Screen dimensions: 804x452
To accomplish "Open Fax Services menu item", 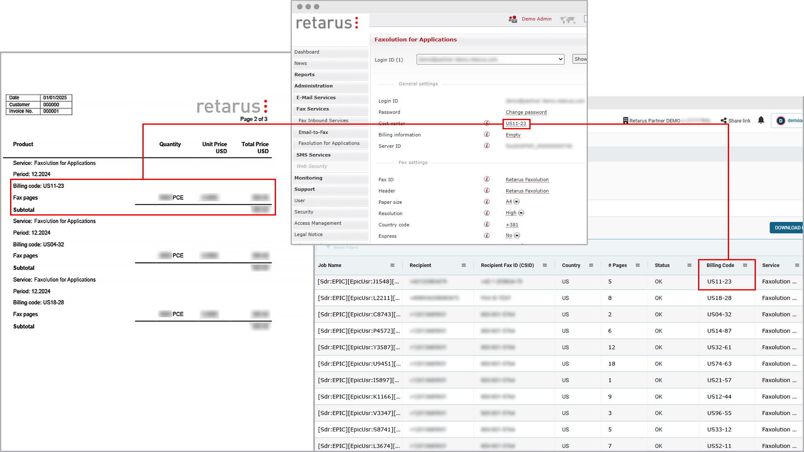I will 330,109.
